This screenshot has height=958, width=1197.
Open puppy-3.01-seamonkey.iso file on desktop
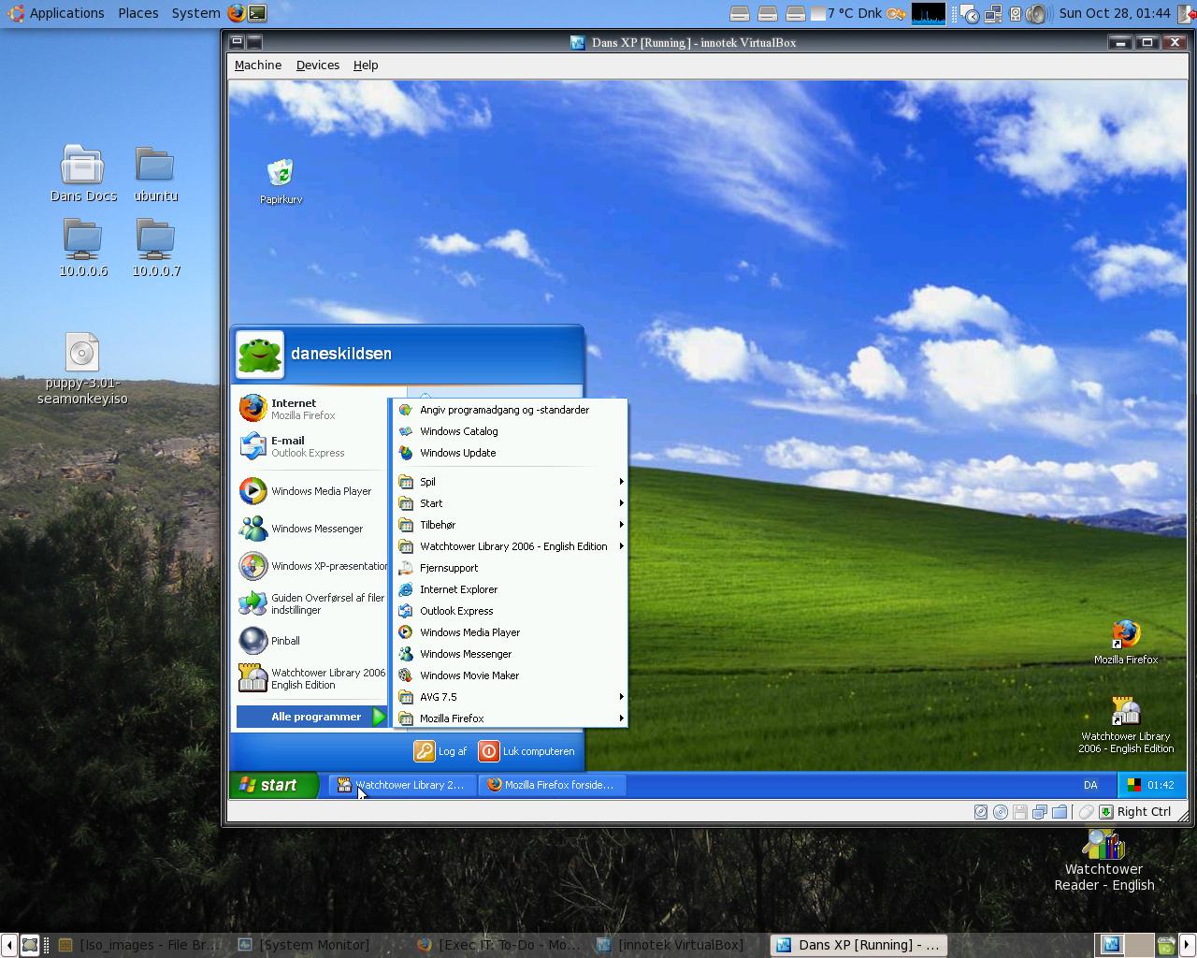tap(82, 370)
